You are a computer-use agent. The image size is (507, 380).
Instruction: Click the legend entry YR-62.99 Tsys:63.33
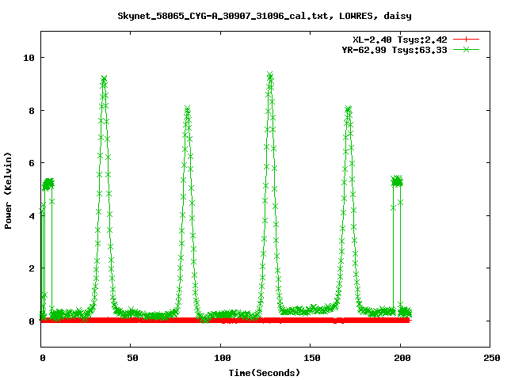click(x=395, y=50)
